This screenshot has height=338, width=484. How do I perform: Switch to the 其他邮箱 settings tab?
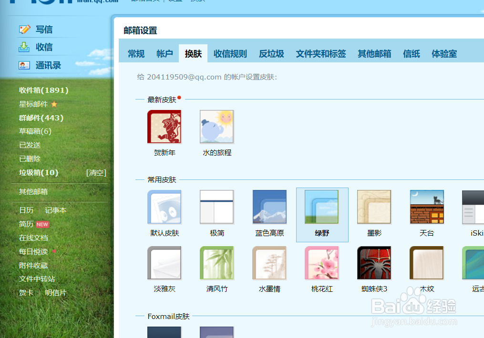click(x=374, y=54)
